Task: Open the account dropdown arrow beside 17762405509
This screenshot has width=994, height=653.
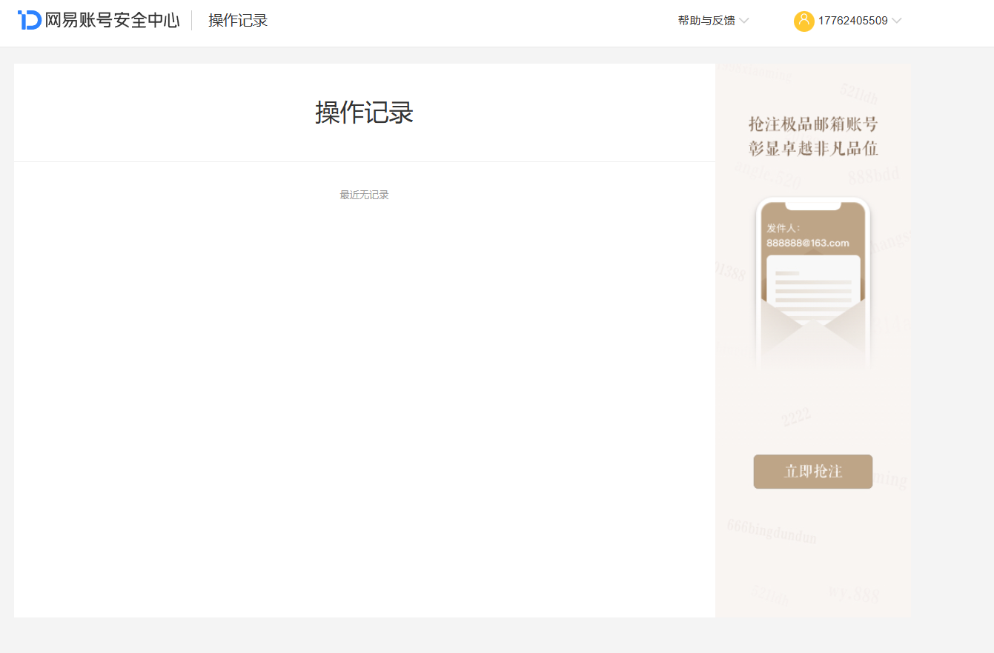Action: (x=897, y=21)
